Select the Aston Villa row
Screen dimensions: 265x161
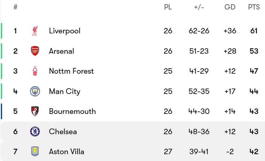coord(133,151)
